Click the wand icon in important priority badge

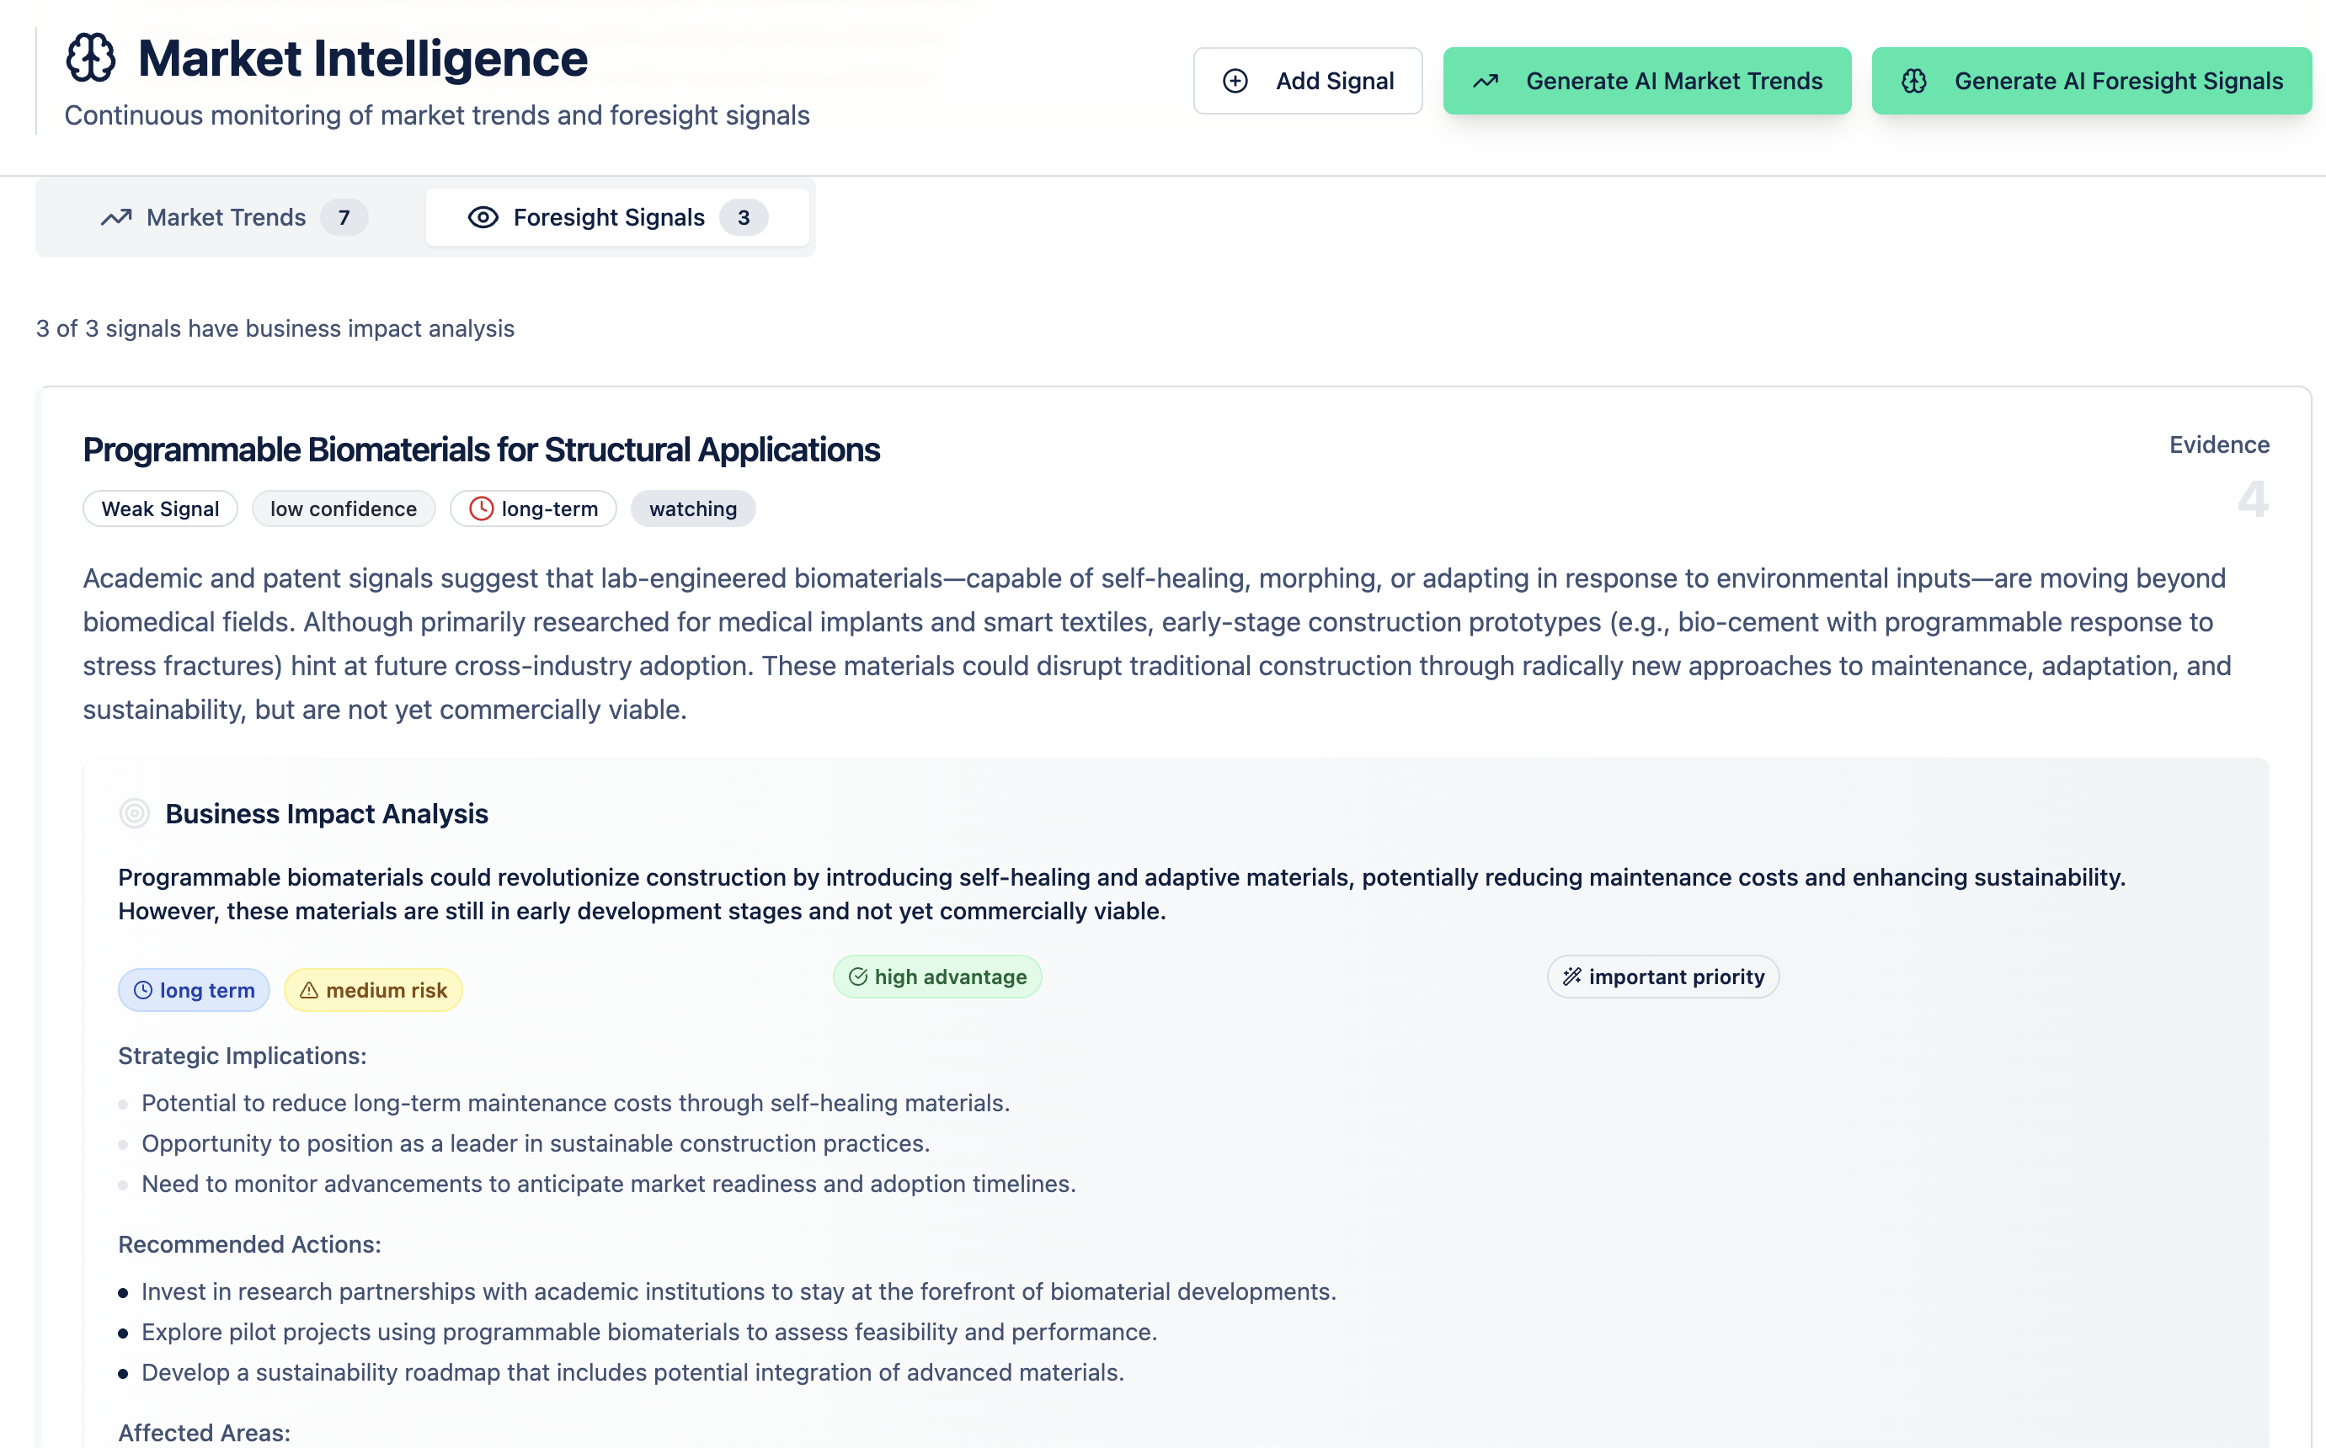click(x=1572, y=977)
